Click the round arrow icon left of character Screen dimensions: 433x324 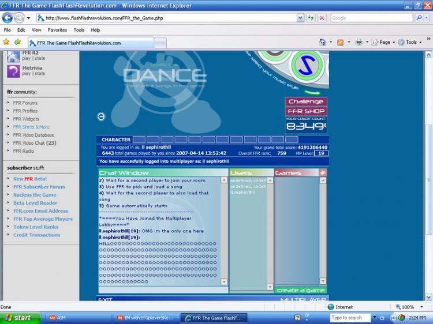click(101, 116)
